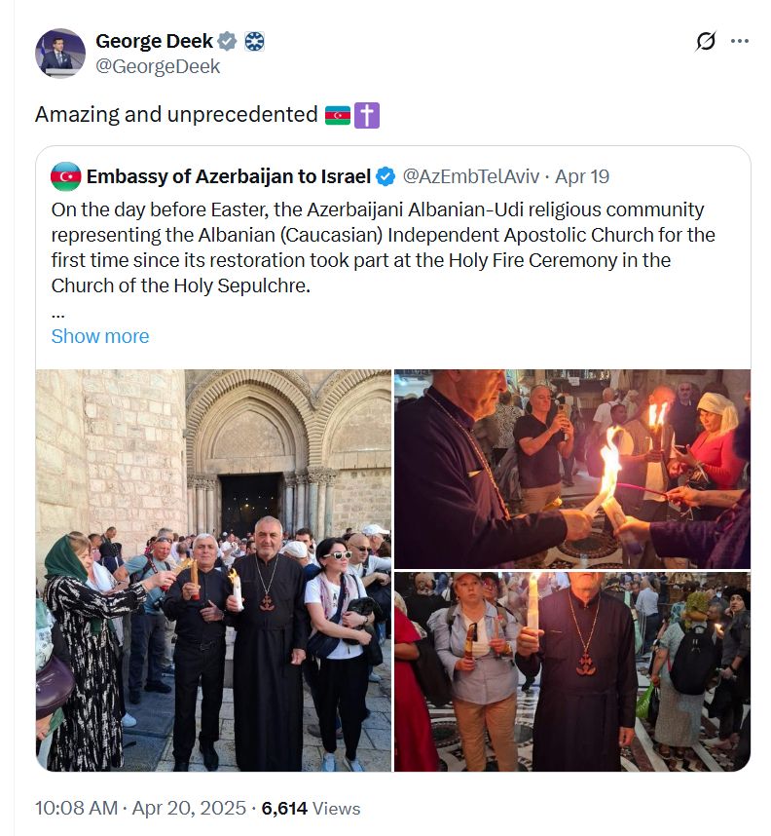
Task: Open the George Deek display name link
Action: tap(154, 41)
